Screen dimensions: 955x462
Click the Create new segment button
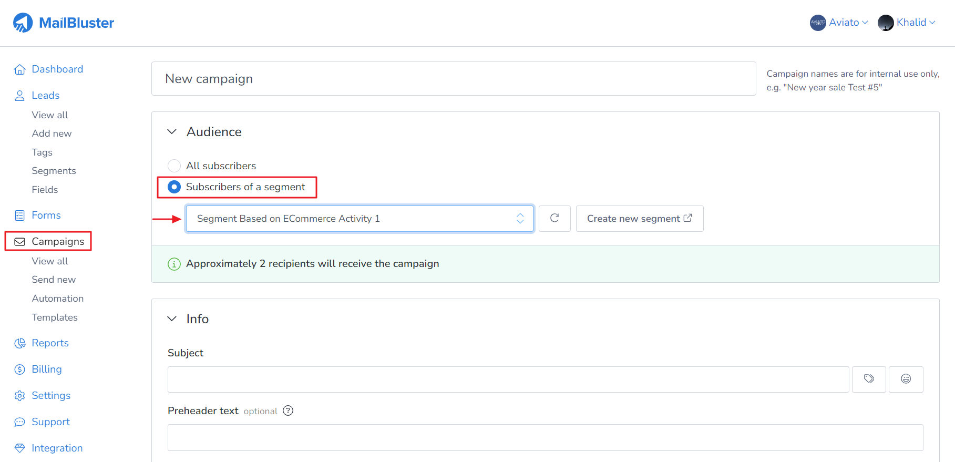pyautogui.click(x=640, y=219)
